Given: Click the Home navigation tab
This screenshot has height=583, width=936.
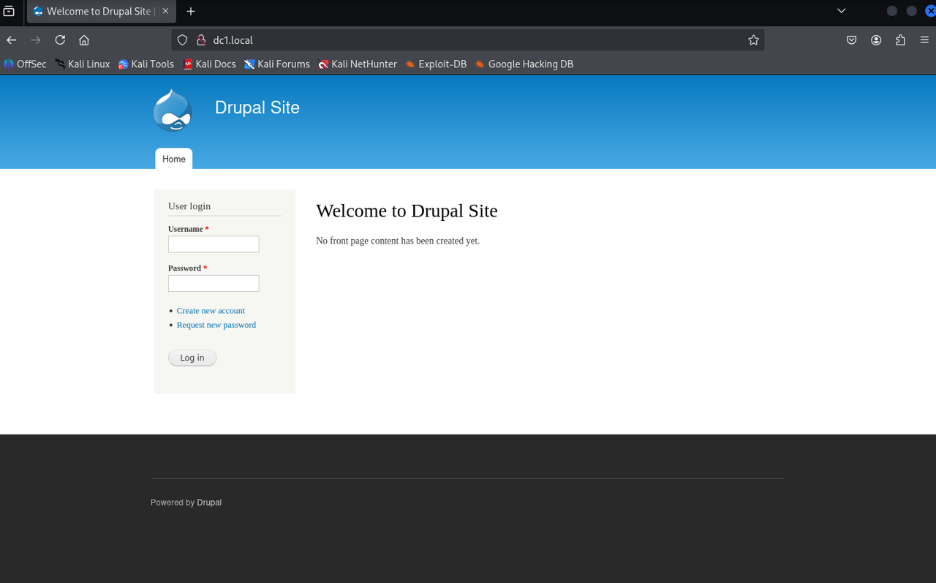Looking at the screenshot, I should (x=174, y=159).
